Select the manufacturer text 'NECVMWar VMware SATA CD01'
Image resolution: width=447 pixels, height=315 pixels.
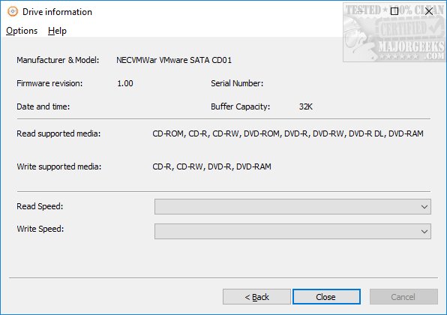[x=174, y=60]
